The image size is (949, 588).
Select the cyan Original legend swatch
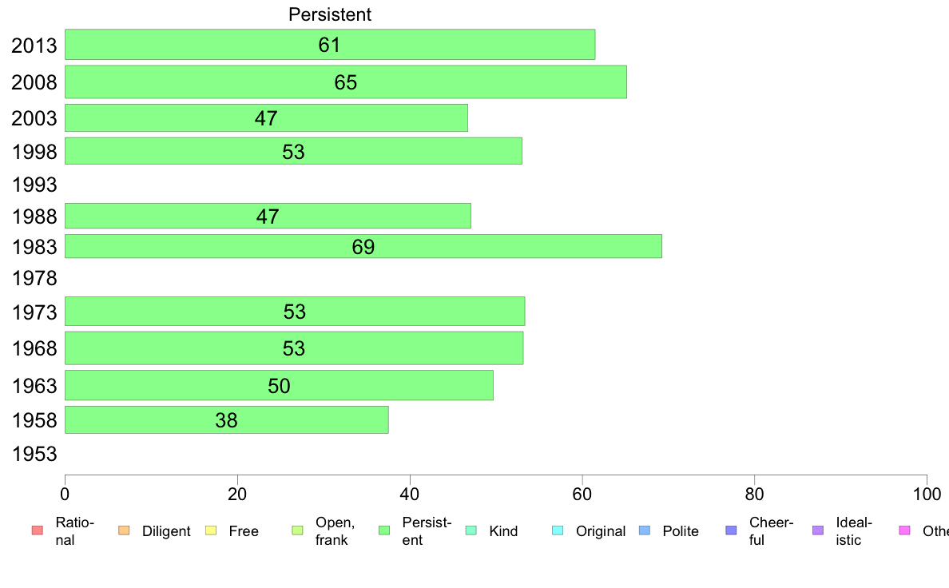[558, 530]
